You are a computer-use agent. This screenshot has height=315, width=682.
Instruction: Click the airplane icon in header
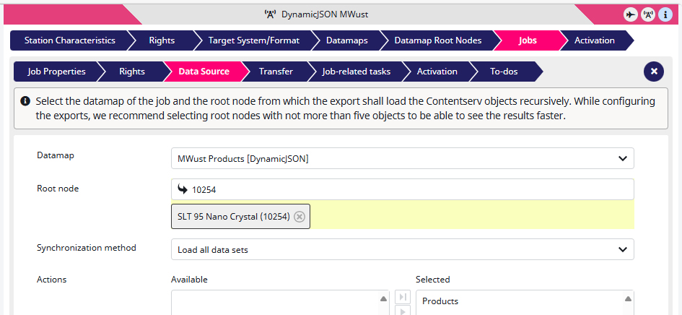point(630,14)
